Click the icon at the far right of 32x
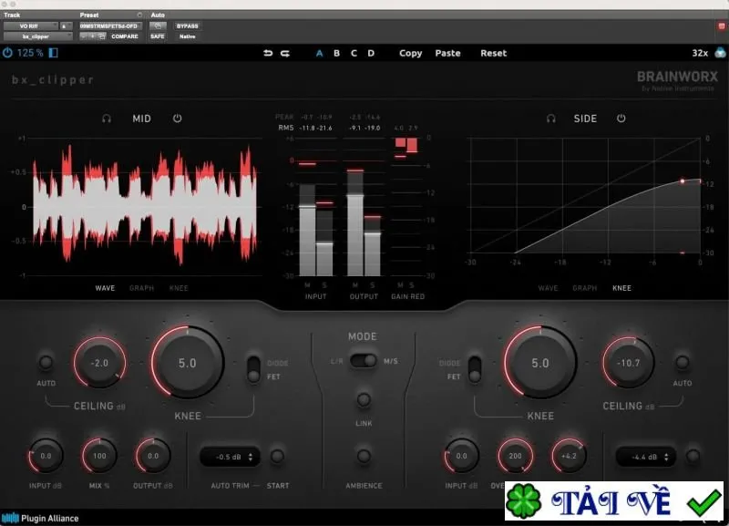The width and height of the screenshot is (729, 526). 720,53
